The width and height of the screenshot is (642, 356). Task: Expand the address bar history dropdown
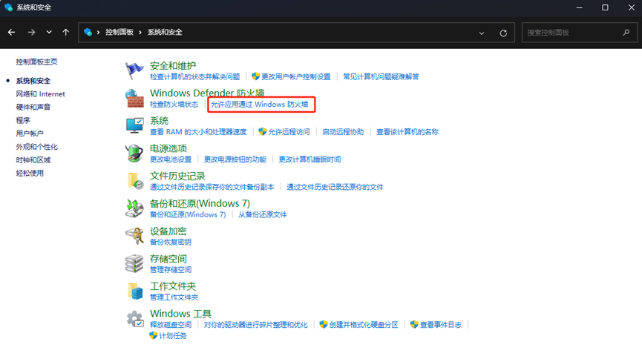point(482,33)
